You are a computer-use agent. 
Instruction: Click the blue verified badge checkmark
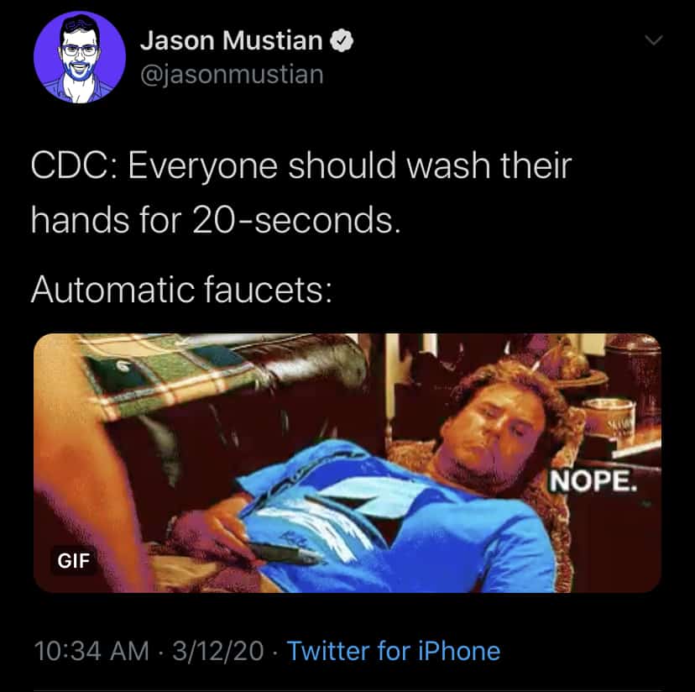tap(342, 40)
